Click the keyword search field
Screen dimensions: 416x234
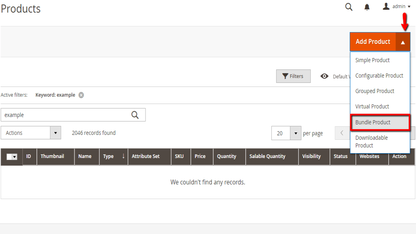[65, 115]
